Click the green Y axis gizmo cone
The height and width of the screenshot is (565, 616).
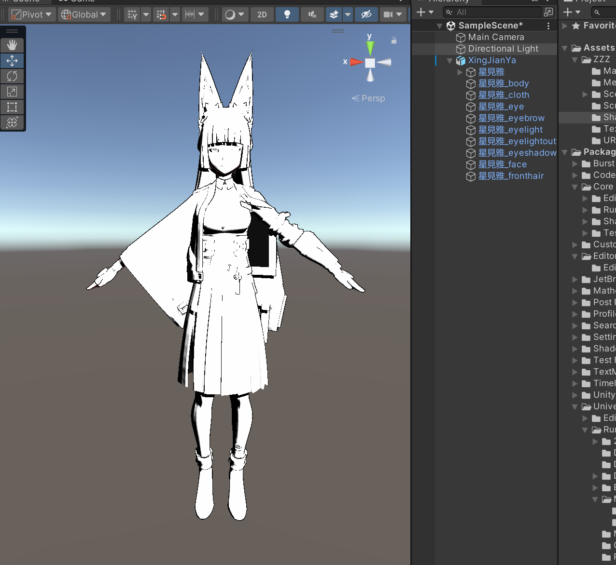tap(370, 48)
